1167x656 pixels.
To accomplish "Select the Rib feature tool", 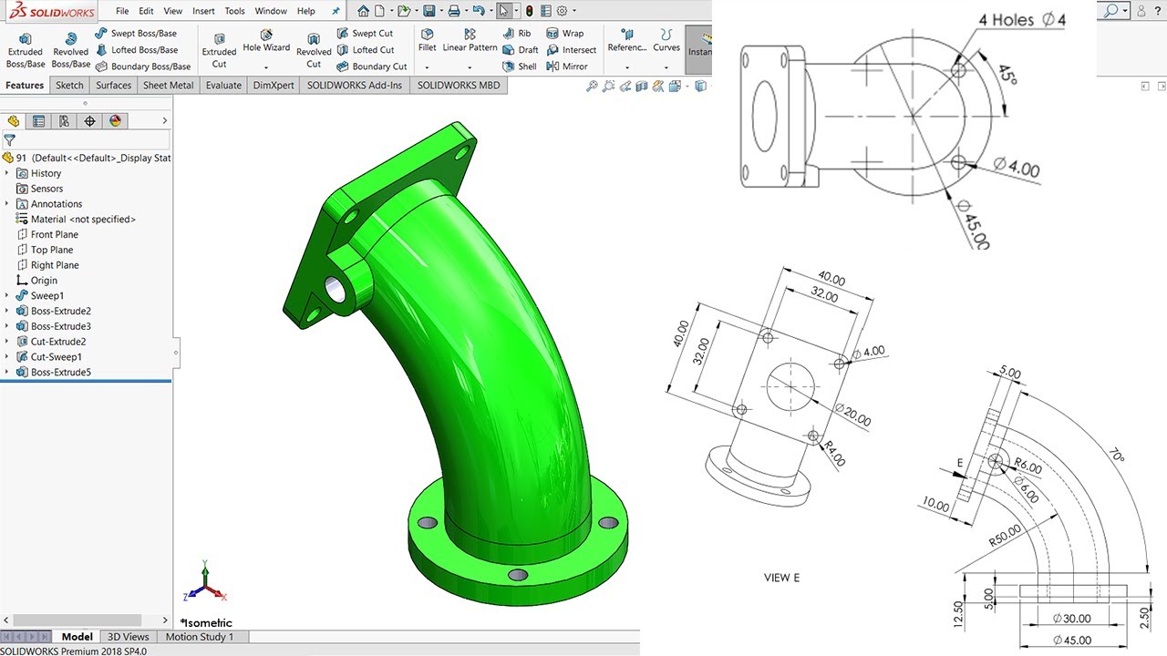I will pyautogui.click(x=516, y=33).
